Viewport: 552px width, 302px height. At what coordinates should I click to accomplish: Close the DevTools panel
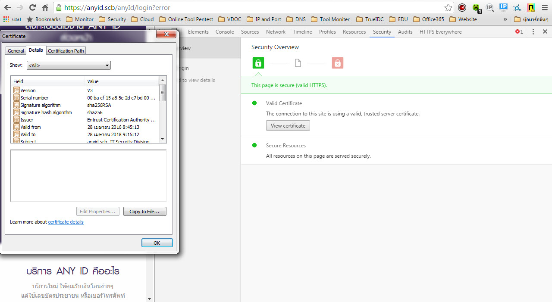[545, 32]
